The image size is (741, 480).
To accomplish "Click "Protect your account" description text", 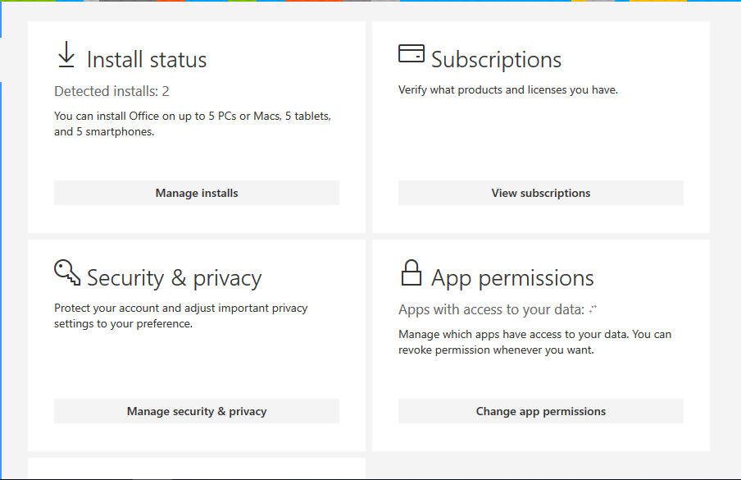I will [x=181, y=316].
